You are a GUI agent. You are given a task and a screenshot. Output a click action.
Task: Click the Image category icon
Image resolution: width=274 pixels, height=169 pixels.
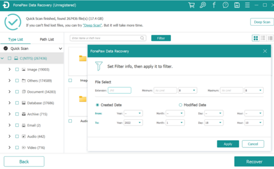click(23, 69)
